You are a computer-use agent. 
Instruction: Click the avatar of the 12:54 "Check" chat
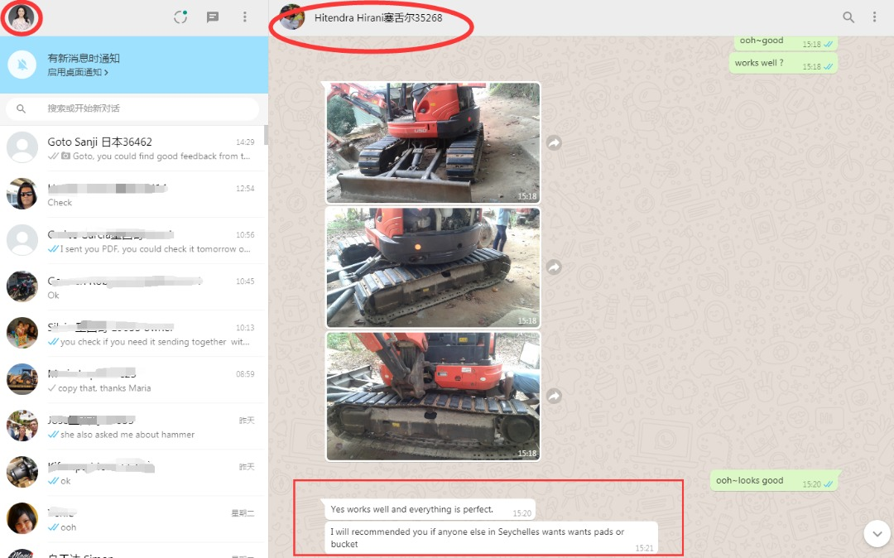click(x=22, y=194)
